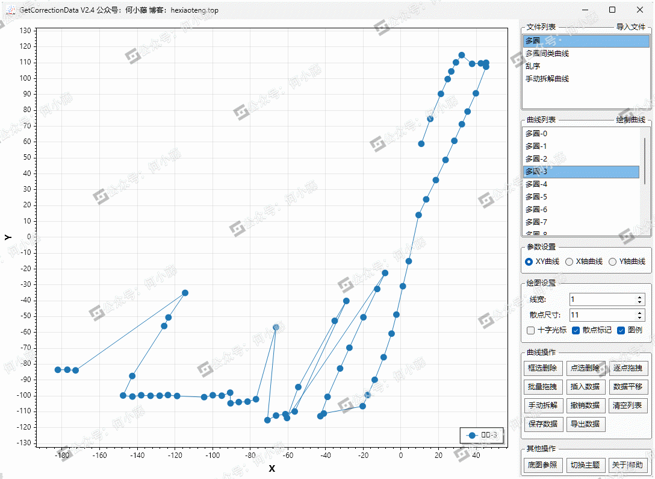655x479 pixels.
Task: Click the 线宽 value input field
Action: pyautogui.click(x=601, y=299)
